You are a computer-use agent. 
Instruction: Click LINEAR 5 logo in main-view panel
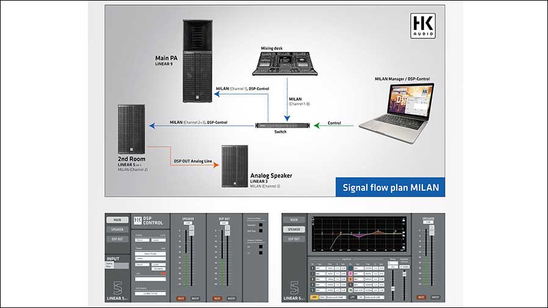point(118,290)
